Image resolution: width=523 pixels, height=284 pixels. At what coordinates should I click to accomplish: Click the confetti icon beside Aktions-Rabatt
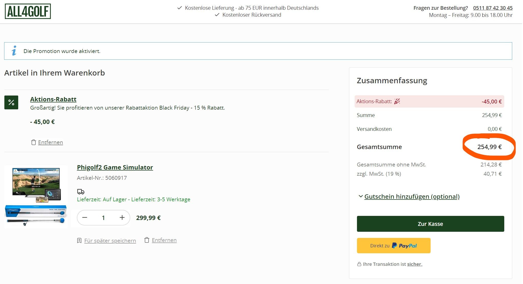(397, 101)
